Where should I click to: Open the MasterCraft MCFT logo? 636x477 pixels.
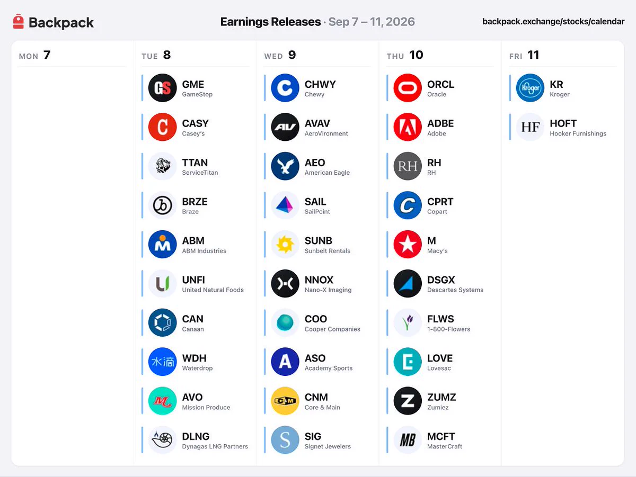coord(408,440)
